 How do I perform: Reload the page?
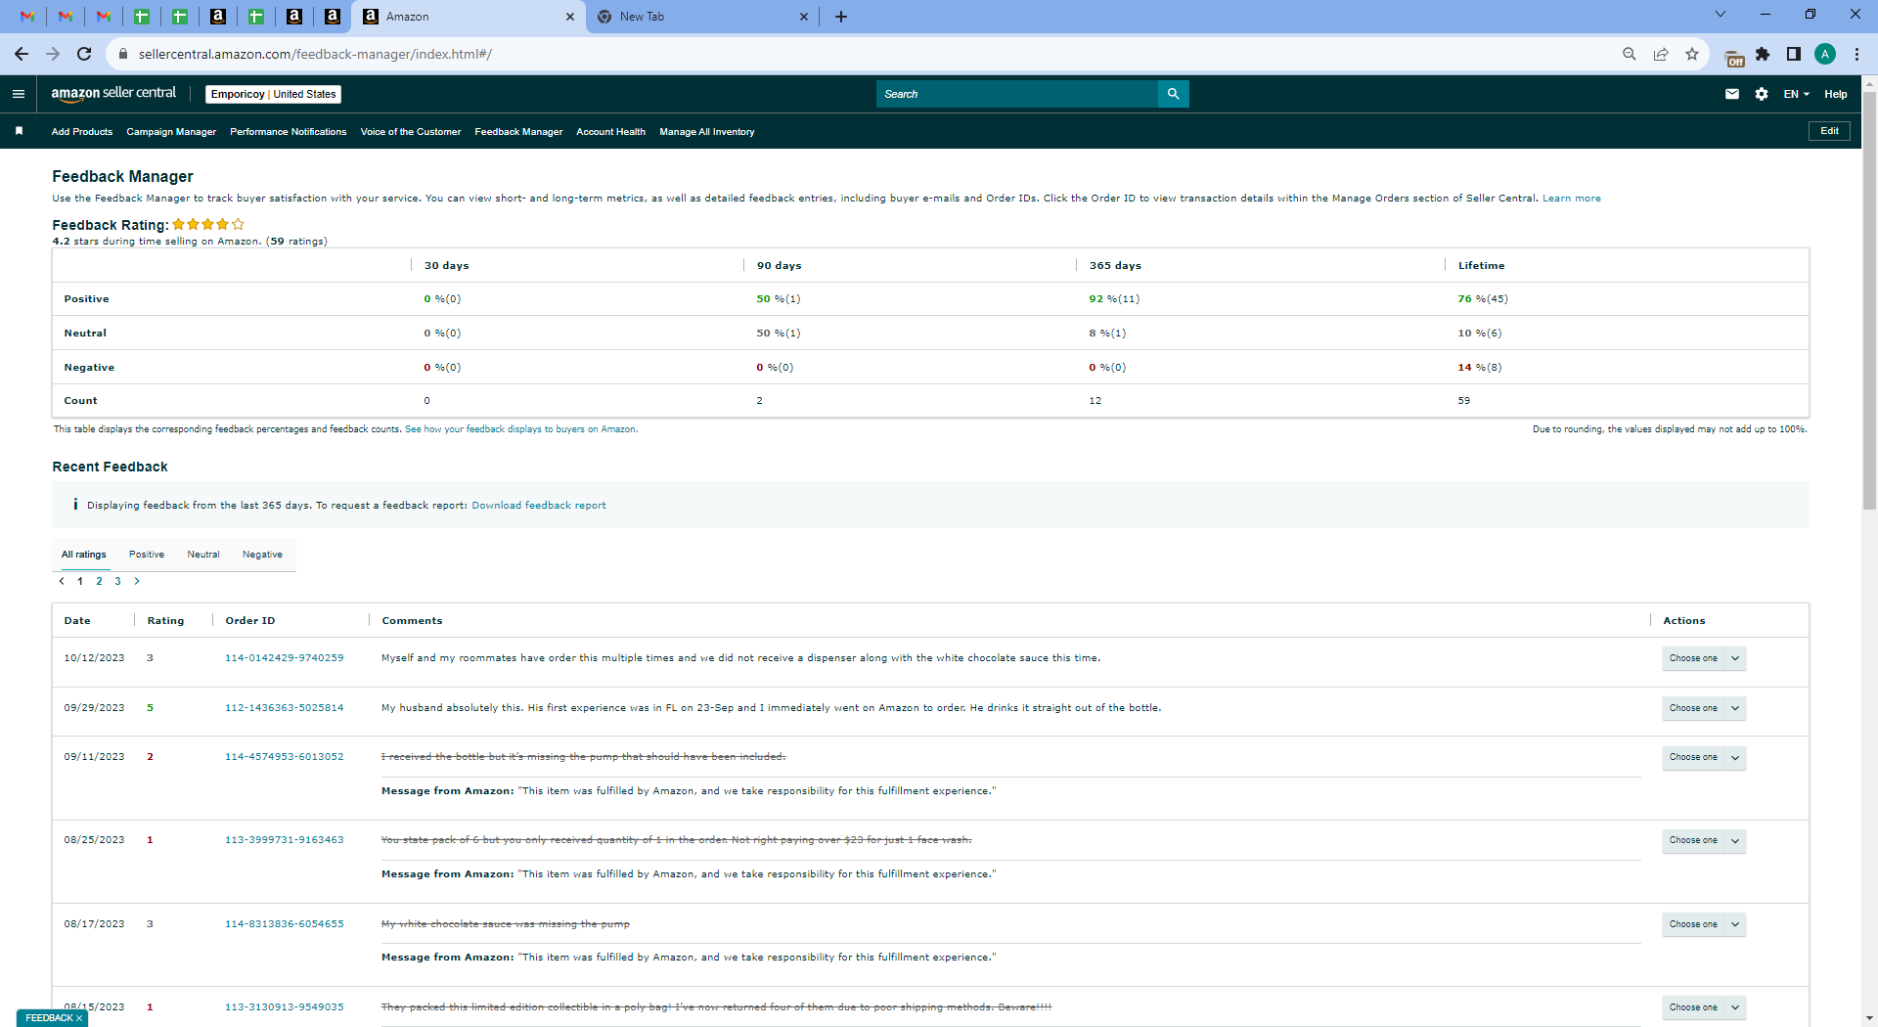(x=84, y=54)
